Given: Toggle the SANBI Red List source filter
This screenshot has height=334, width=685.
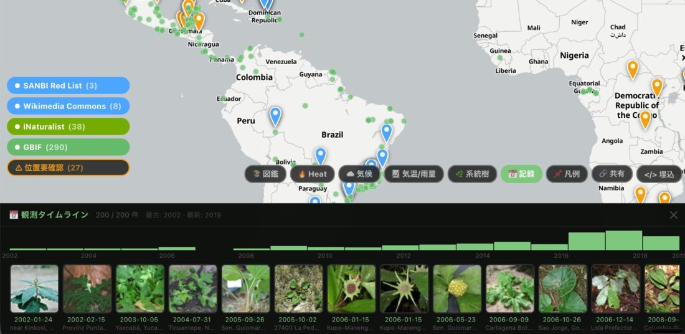Looking at the screenshot, I should (68, 85).
